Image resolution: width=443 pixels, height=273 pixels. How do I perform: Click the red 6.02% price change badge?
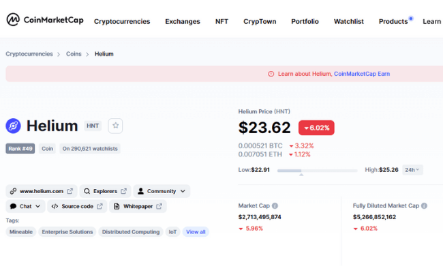316,128
